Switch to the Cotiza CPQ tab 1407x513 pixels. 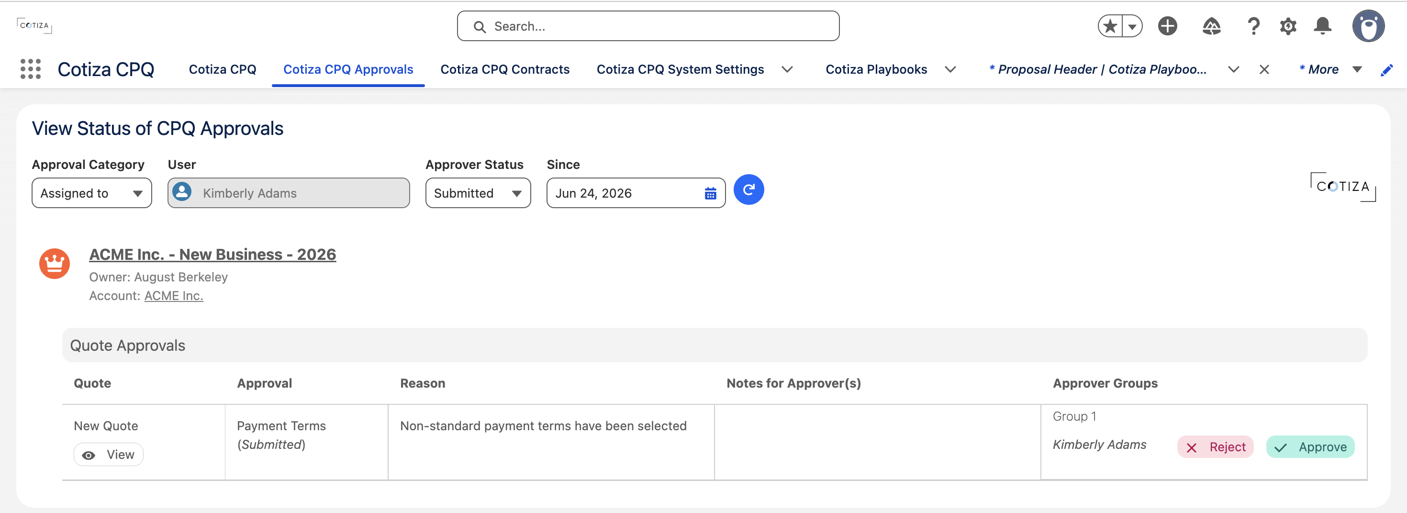(223, 69)
